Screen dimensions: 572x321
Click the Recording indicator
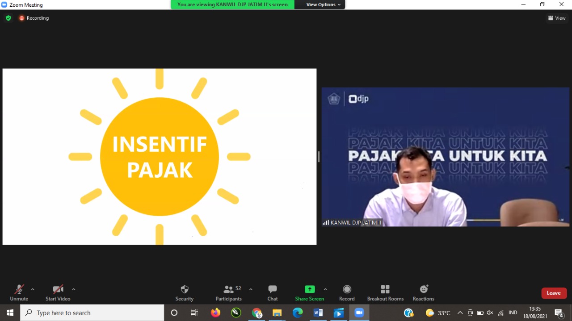34,18
